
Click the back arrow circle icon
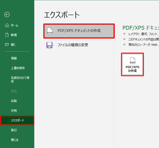pyautogui.click(x=7, y=15)
